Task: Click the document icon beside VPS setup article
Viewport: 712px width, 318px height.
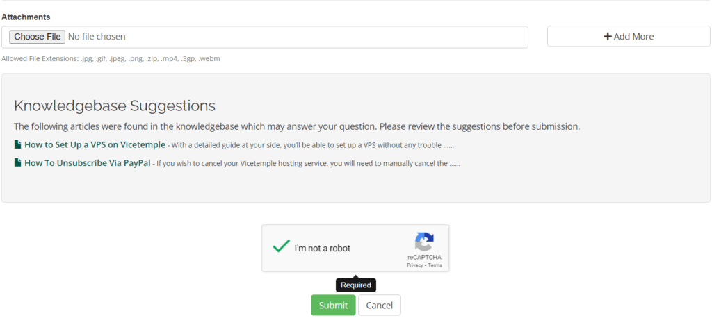Action: 18,145
